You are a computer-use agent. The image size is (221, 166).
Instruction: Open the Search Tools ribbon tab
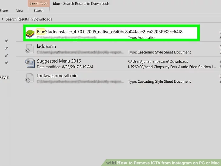tap(39, 3)
